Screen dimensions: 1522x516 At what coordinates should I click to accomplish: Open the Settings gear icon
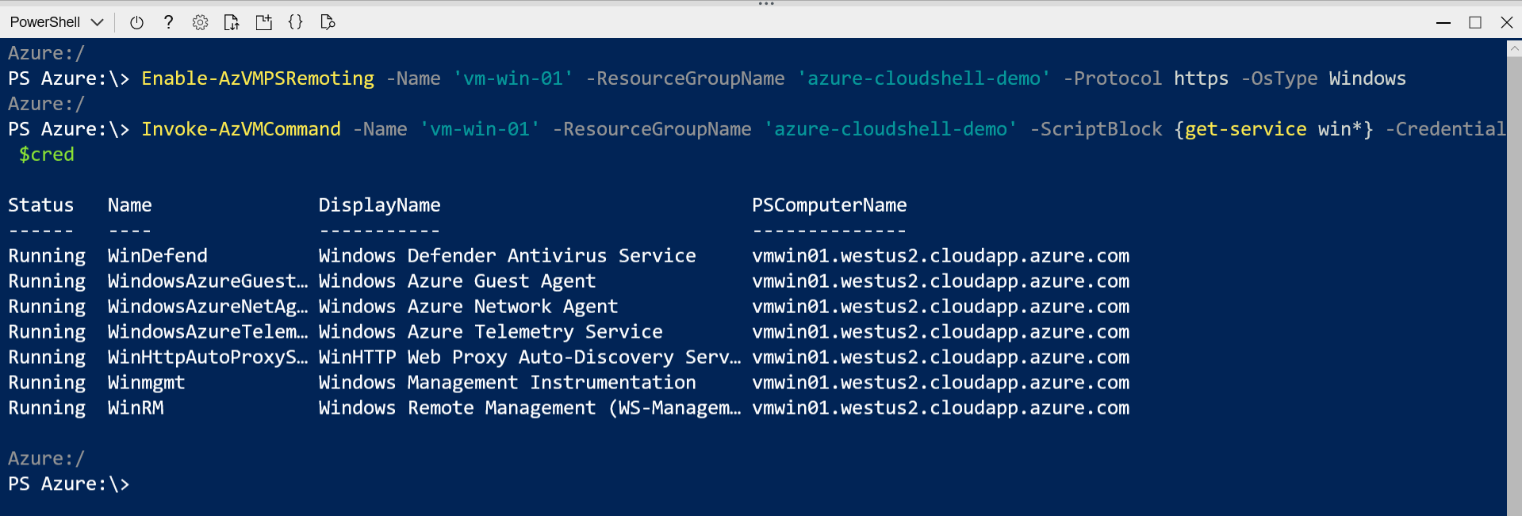pos(200,22)
